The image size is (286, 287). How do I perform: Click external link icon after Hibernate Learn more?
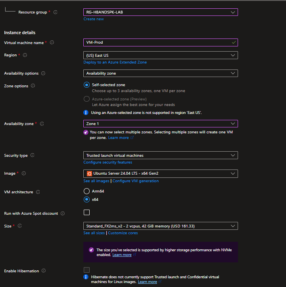(160, 281)
